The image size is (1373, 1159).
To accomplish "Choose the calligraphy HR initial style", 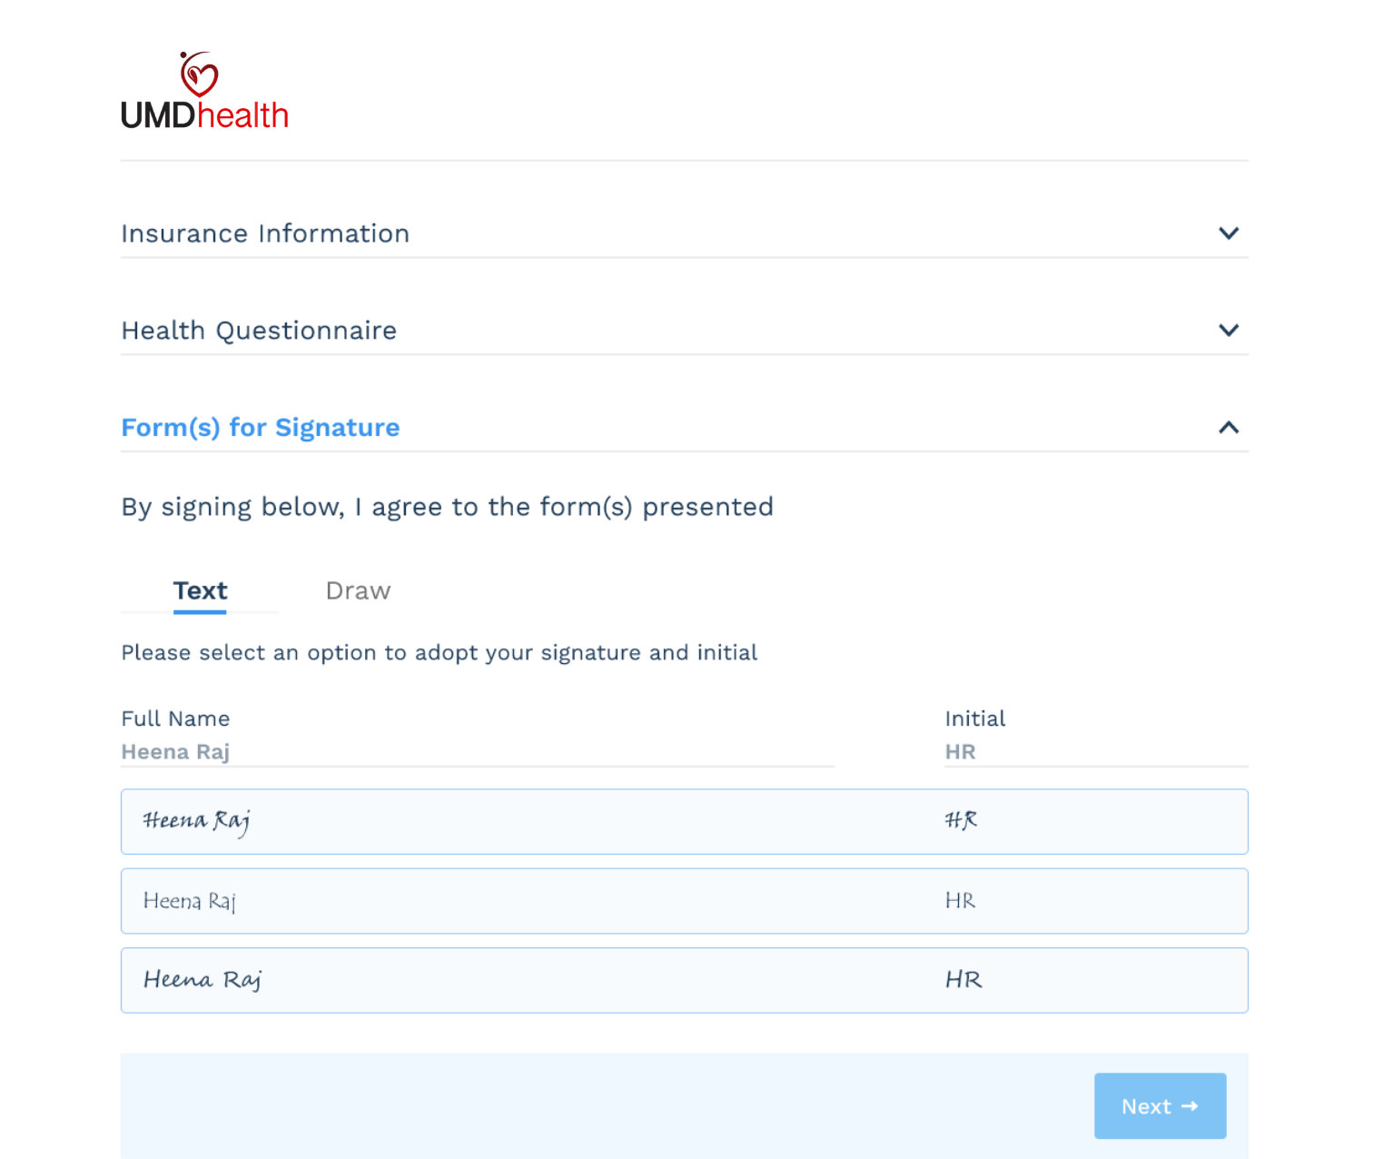I will [x=961, y=820].
